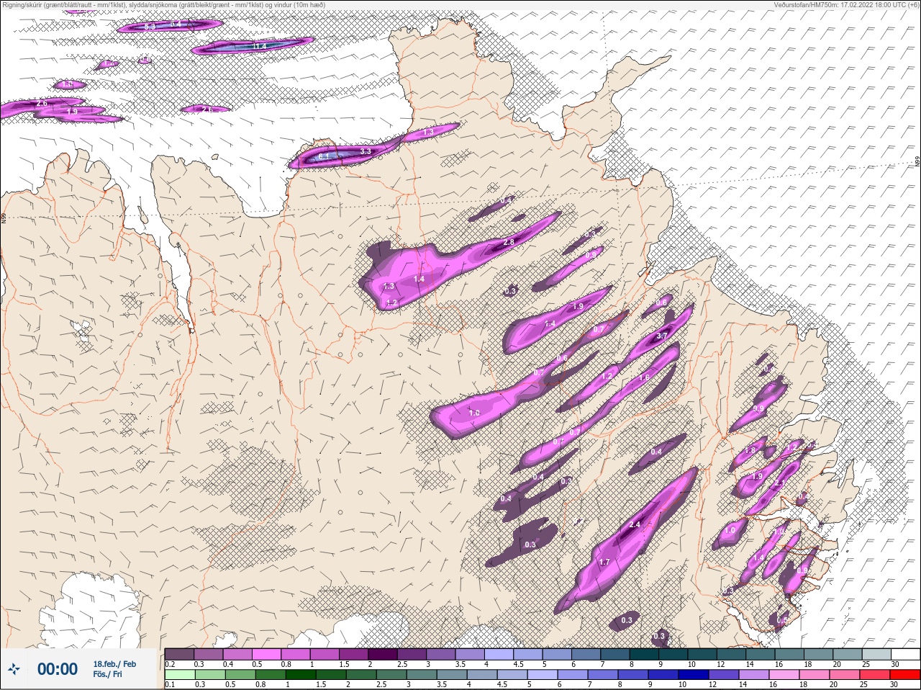
Task: Pick the bottom legend swatch between 1 and 1.5
Action: tap(299, 675)
